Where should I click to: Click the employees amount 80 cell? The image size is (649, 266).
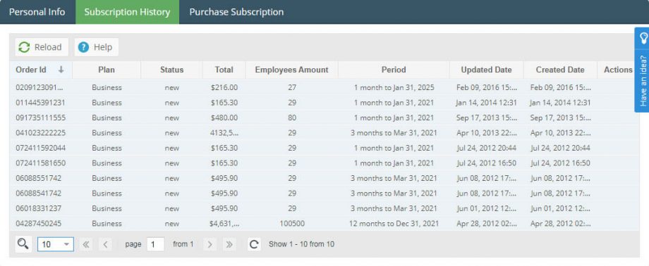[292, 118]
